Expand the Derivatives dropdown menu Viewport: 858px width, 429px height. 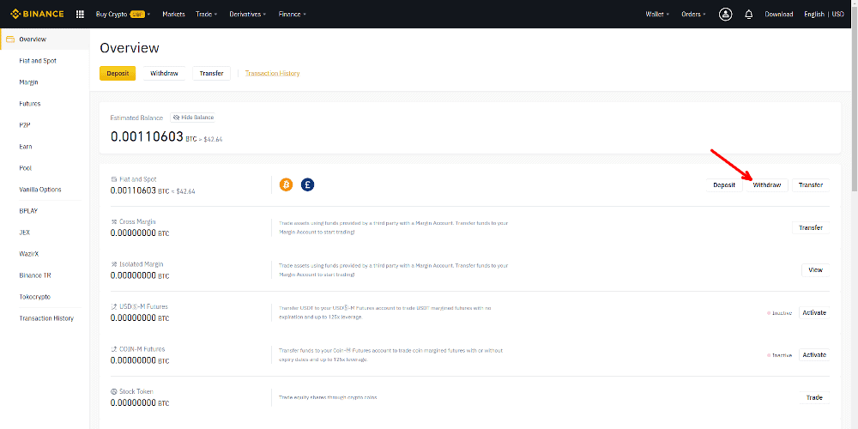tap(248, 15)
